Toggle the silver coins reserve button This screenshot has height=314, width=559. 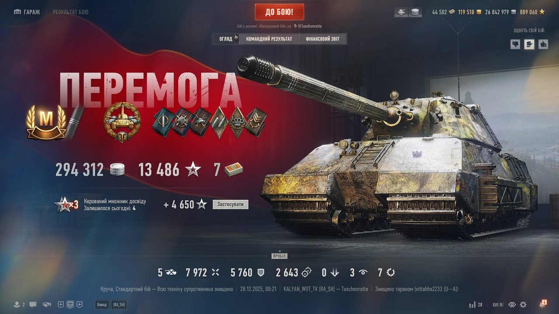pos(415,12)
